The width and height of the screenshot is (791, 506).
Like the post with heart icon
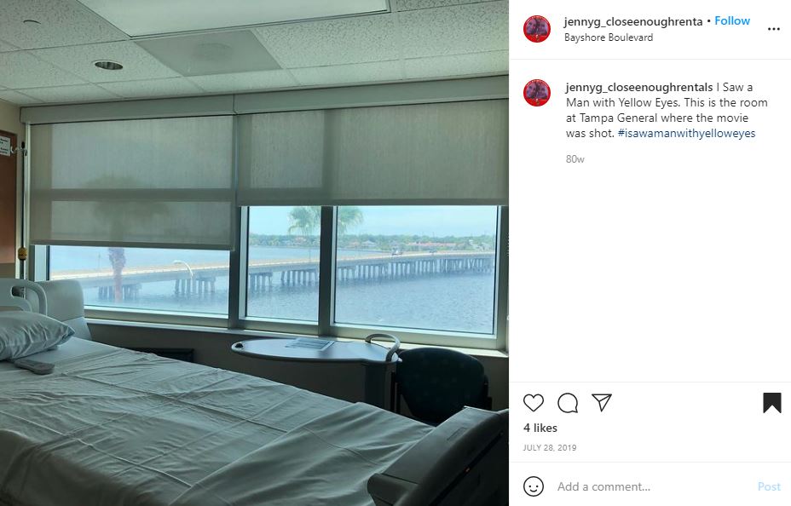(x=534, y=403)
